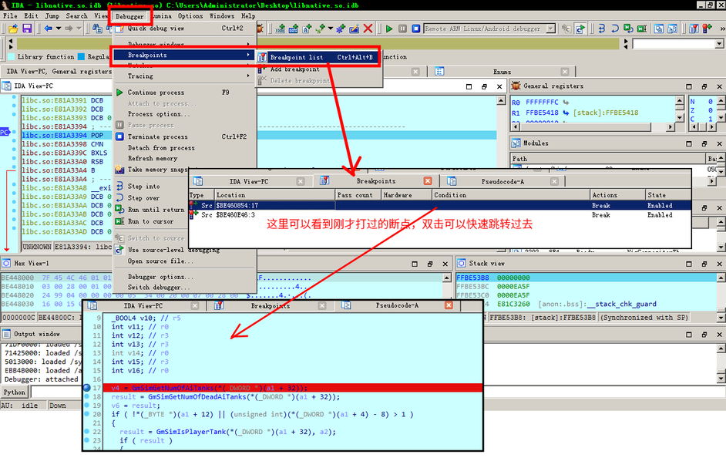This screenshot has width=726, height=458.
Task: Select Quick debug view menu entry
Action: tap(184, 29)
